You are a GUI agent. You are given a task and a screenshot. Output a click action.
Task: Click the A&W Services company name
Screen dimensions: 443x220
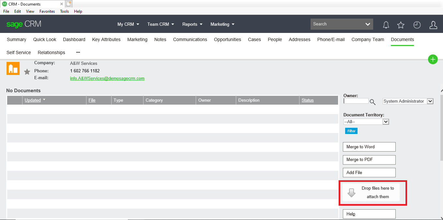(x=84, y=63)
